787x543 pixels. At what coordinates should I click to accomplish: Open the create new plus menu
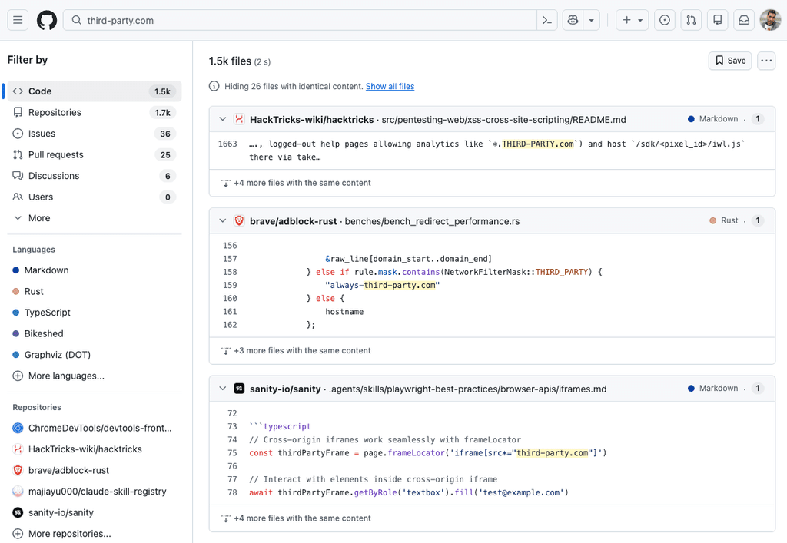[x=632, y=20]
